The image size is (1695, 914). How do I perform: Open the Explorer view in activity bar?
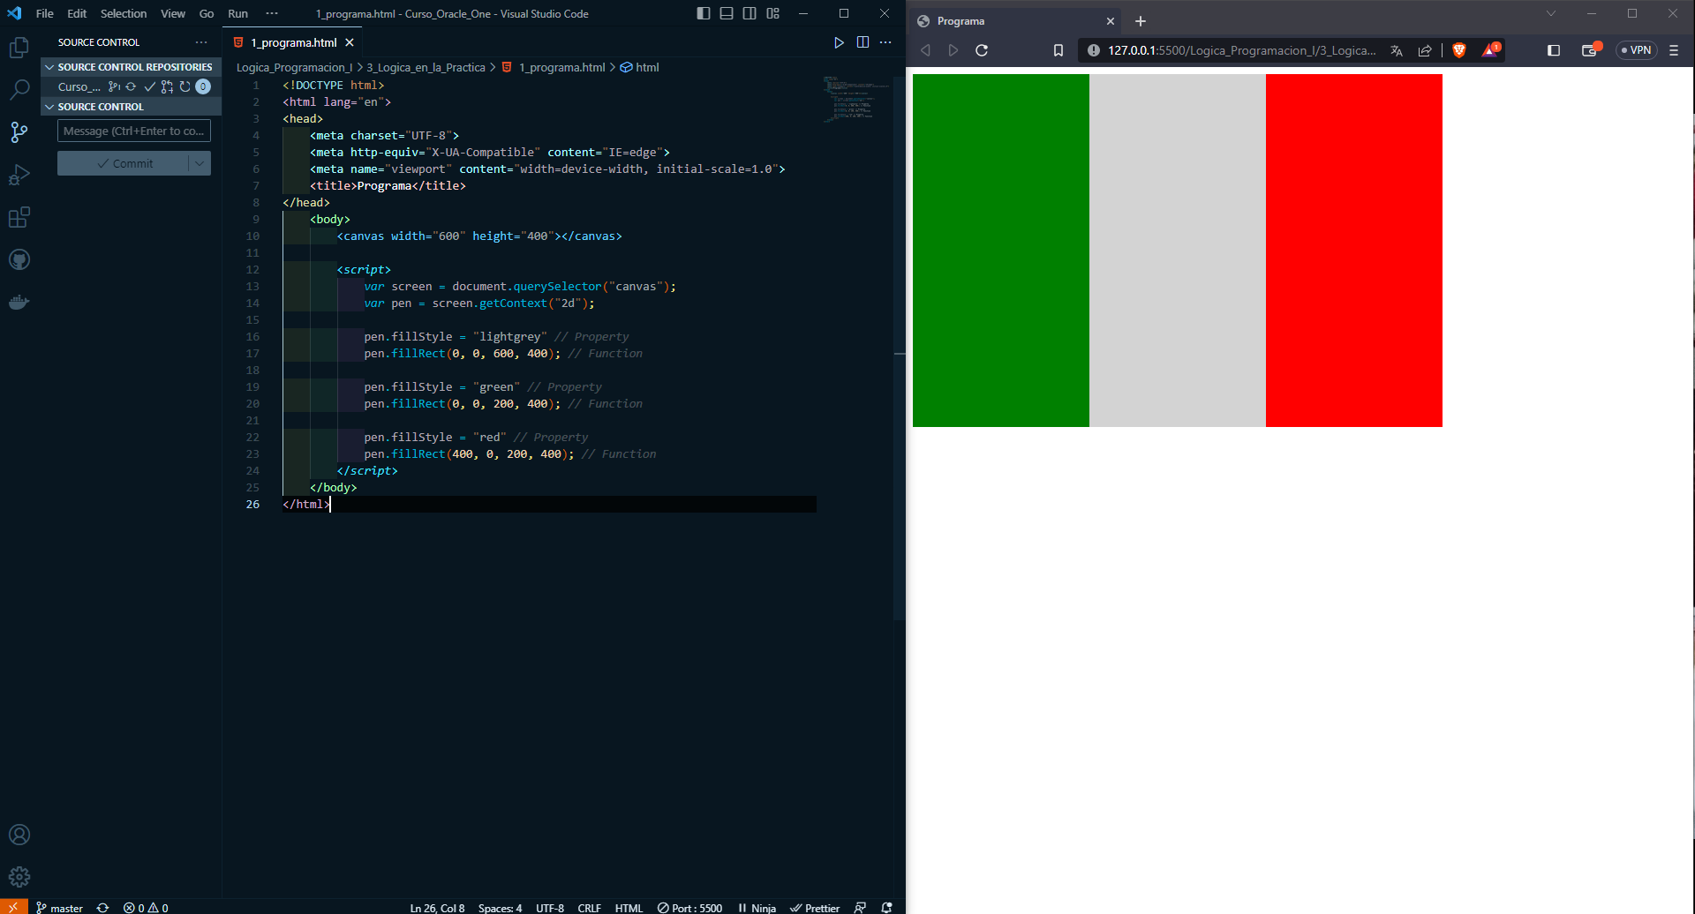tap(19, 47)
